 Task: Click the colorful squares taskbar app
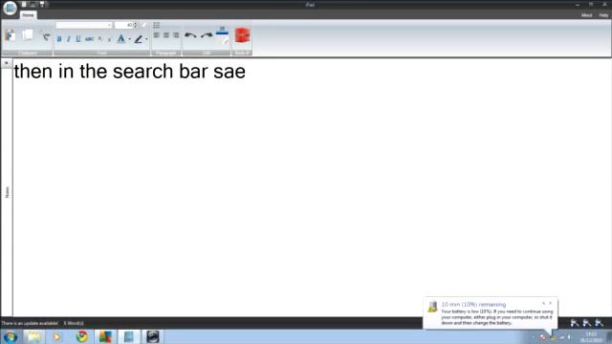[105, 336]
